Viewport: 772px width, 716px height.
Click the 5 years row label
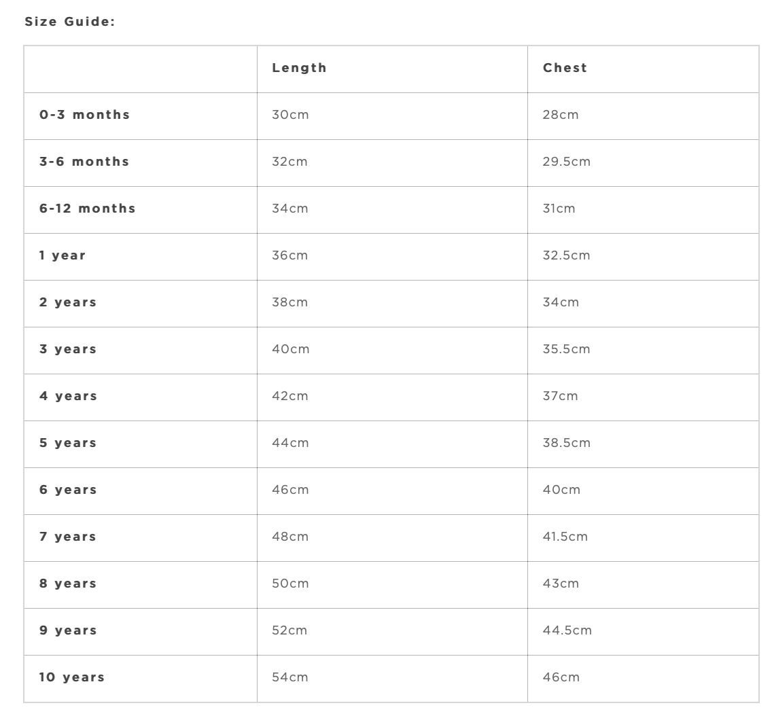coord(68,443)
